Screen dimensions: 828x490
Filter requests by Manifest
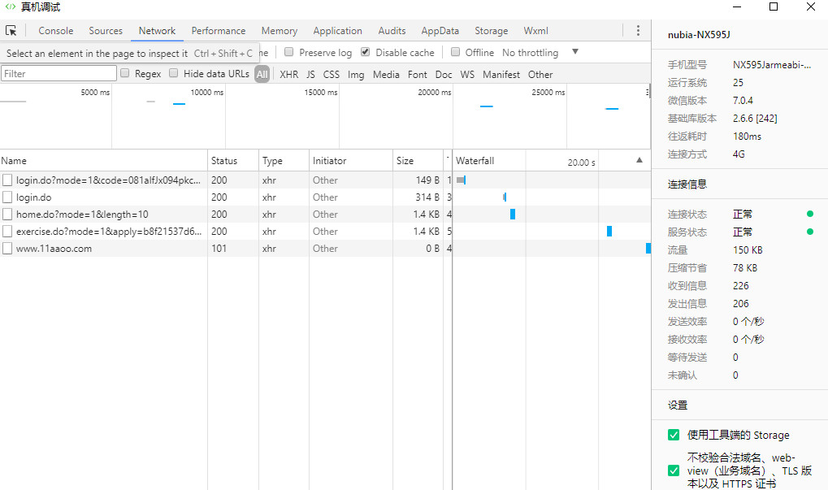pos(501,75)
